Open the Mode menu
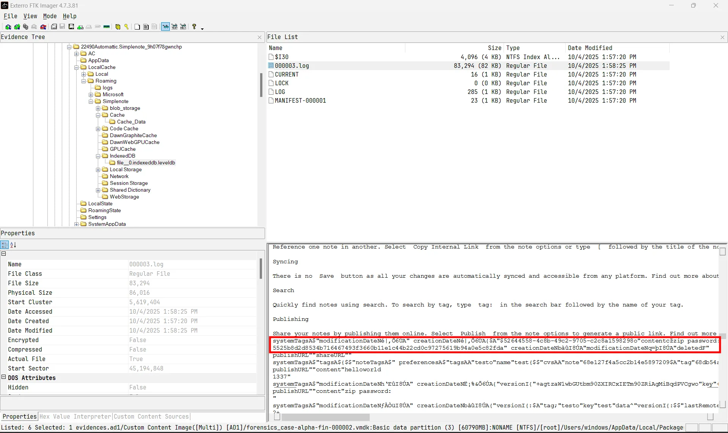This screenshot has width=728, height=433. (50, 16)
